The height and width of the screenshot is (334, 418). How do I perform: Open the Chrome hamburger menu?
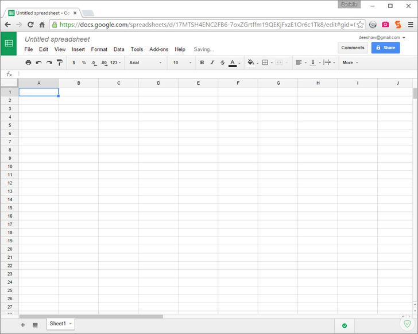point(411,25)
